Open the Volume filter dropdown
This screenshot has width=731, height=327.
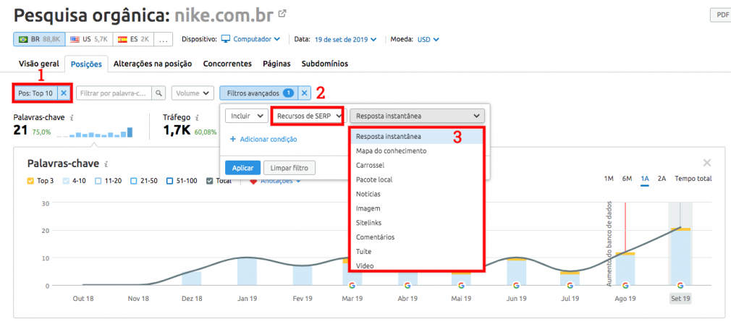click(193, 93)
